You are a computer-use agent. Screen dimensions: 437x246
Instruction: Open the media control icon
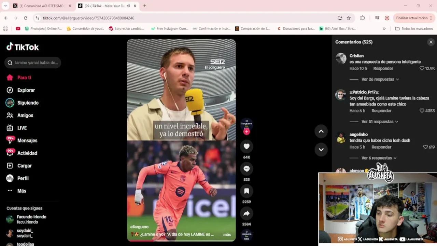tap(377, 18)
